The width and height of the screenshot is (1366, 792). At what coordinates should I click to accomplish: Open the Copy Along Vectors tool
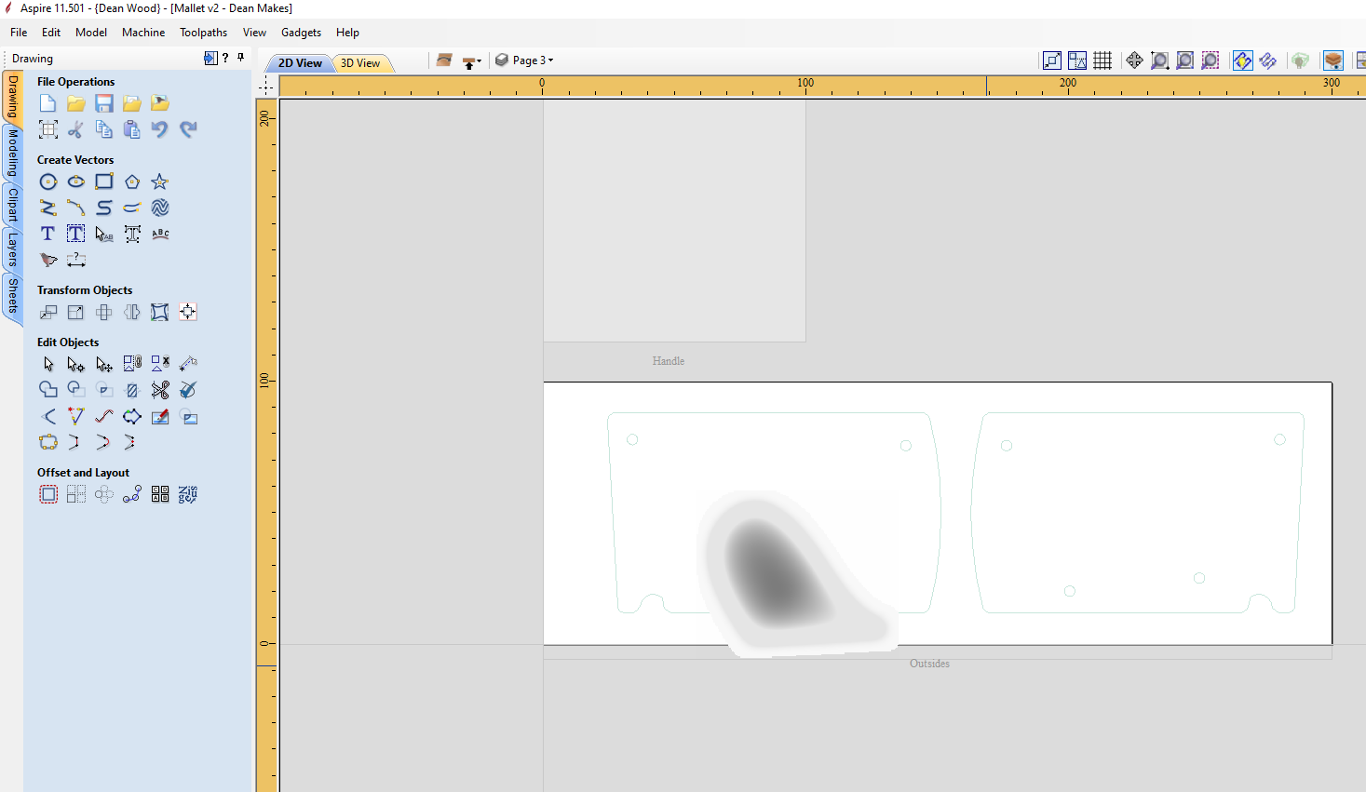pyautogui.click(x=131, y=494)
